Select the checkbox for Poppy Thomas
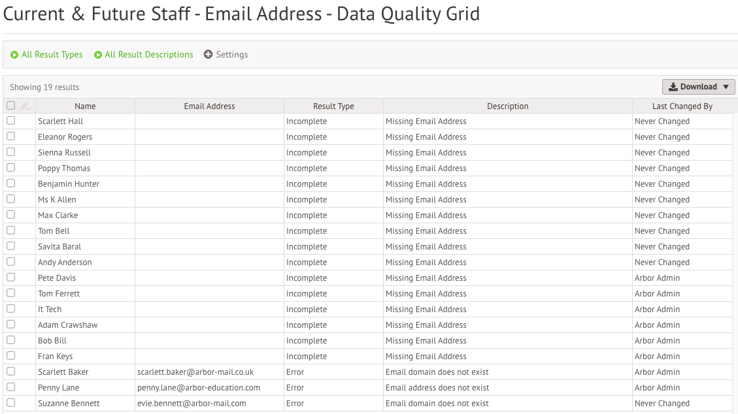738x414 pixels. tap(11, 168)
